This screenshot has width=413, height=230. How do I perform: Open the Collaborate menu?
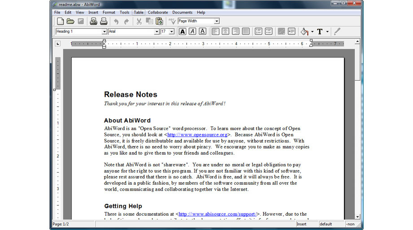158,13
